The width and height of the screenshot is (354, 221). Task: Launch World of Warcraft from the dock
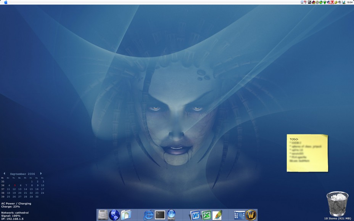[251, 215]
